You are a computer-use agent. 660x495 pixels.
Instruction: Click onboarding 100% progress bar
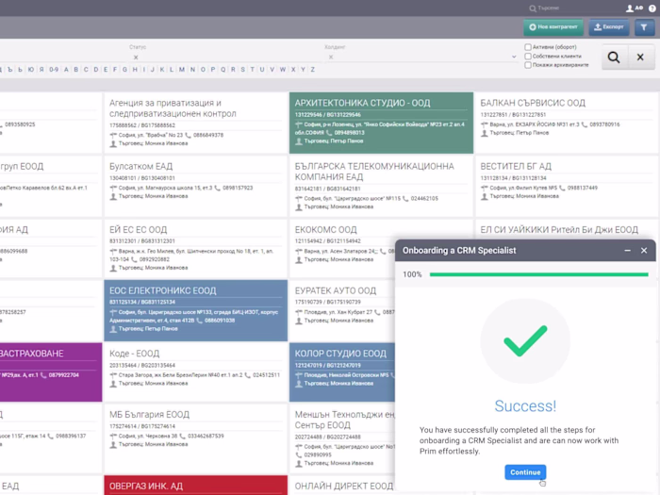538,274
